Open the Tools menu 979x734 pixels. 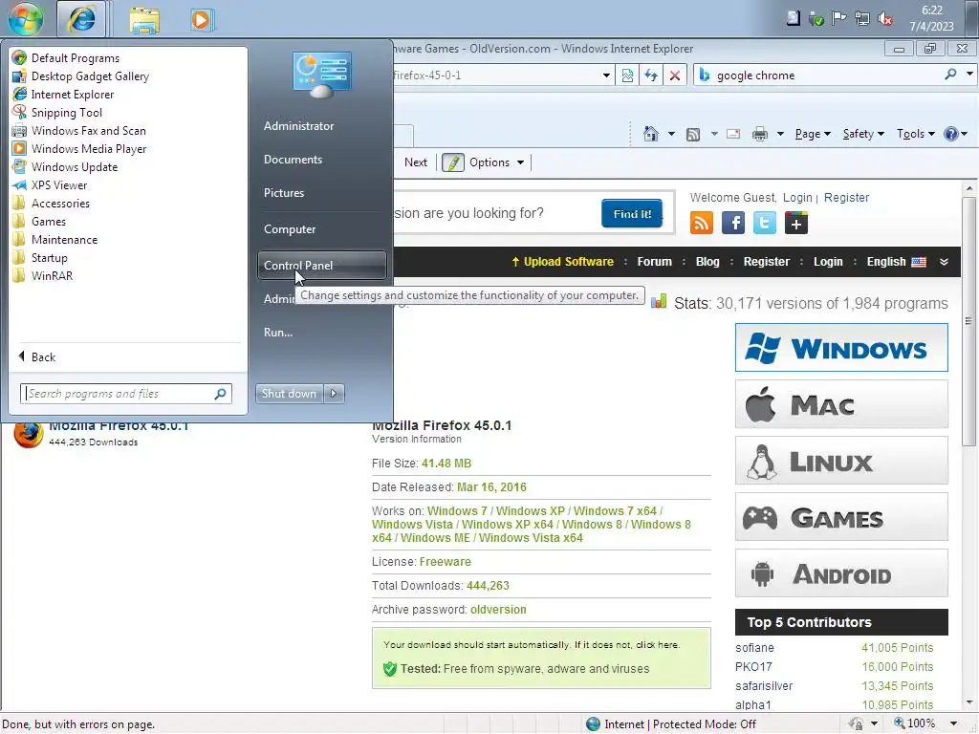point(915,134)
